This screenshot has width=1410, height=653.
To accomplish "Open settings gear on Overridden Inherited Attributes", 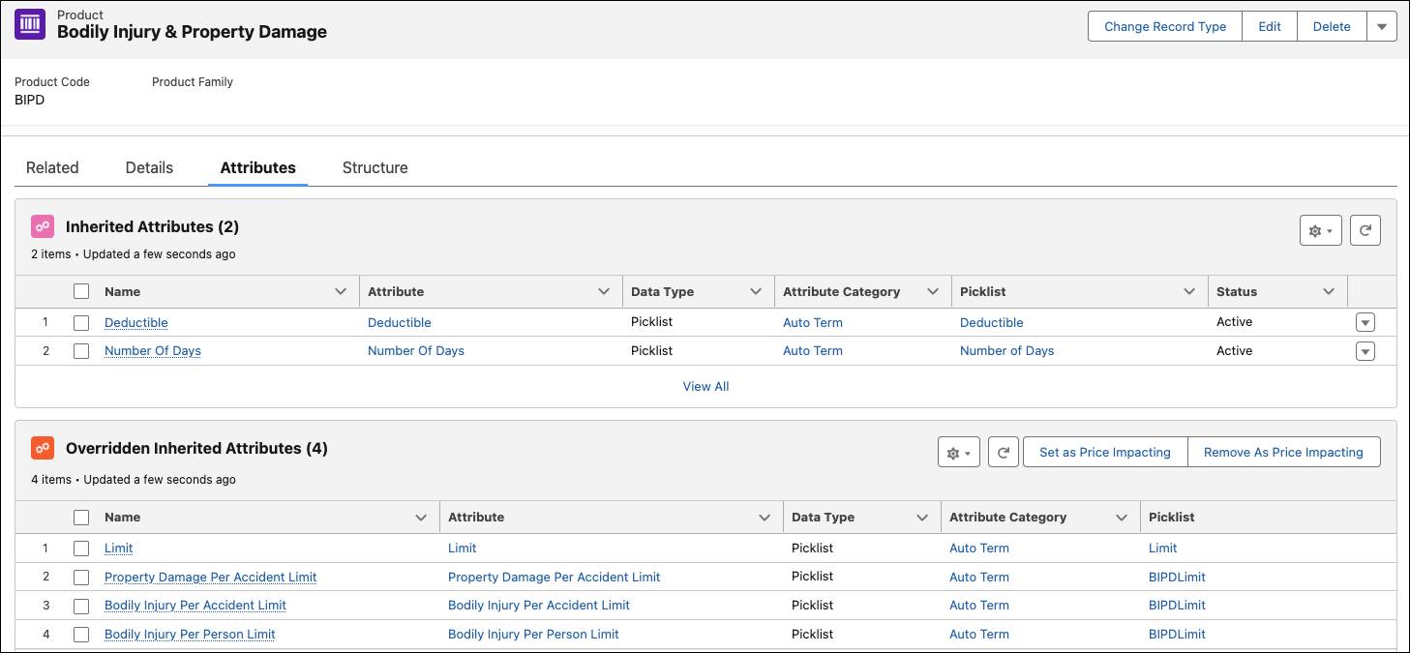I will [x=958, y=452].
